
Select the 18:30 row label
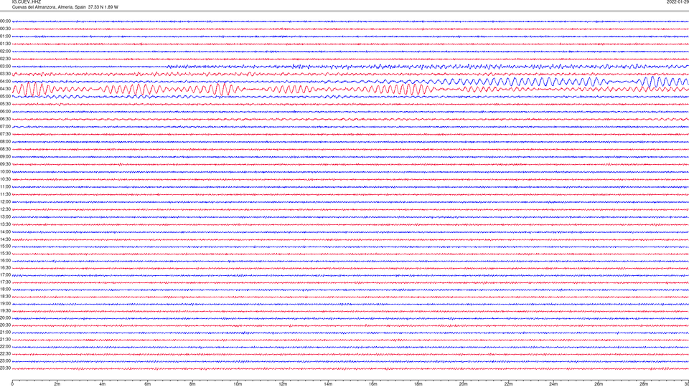pos(5,297)
